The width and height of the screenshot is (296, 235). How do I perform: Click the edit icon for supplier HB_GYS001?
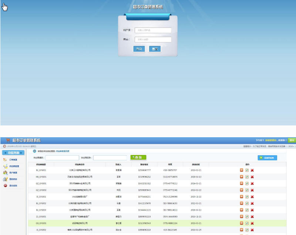click(x=247, y=177)
